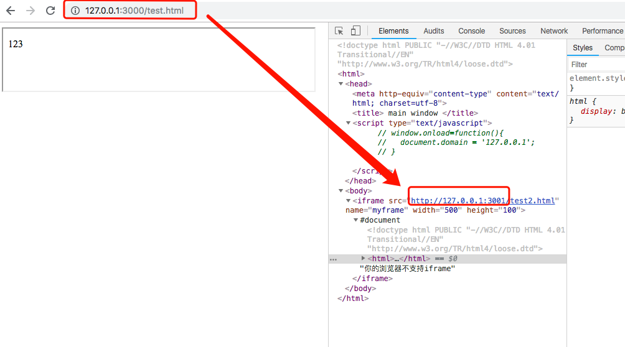Open the Network tab
Screen dimensions: 625x347
(554, 31)
